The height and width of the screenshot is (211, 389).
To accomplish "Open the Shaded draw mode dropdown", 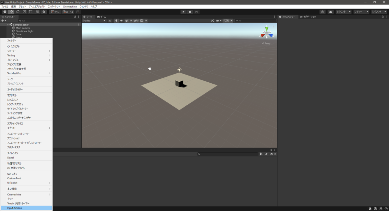I will pyautogui.click(x=94, y=21).
